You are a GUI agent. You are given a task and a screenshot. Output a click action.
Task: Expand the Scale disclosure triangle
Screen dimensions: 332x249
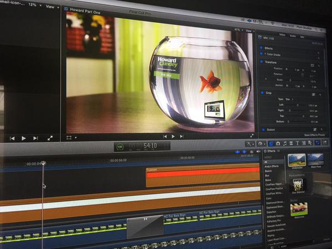266,79
